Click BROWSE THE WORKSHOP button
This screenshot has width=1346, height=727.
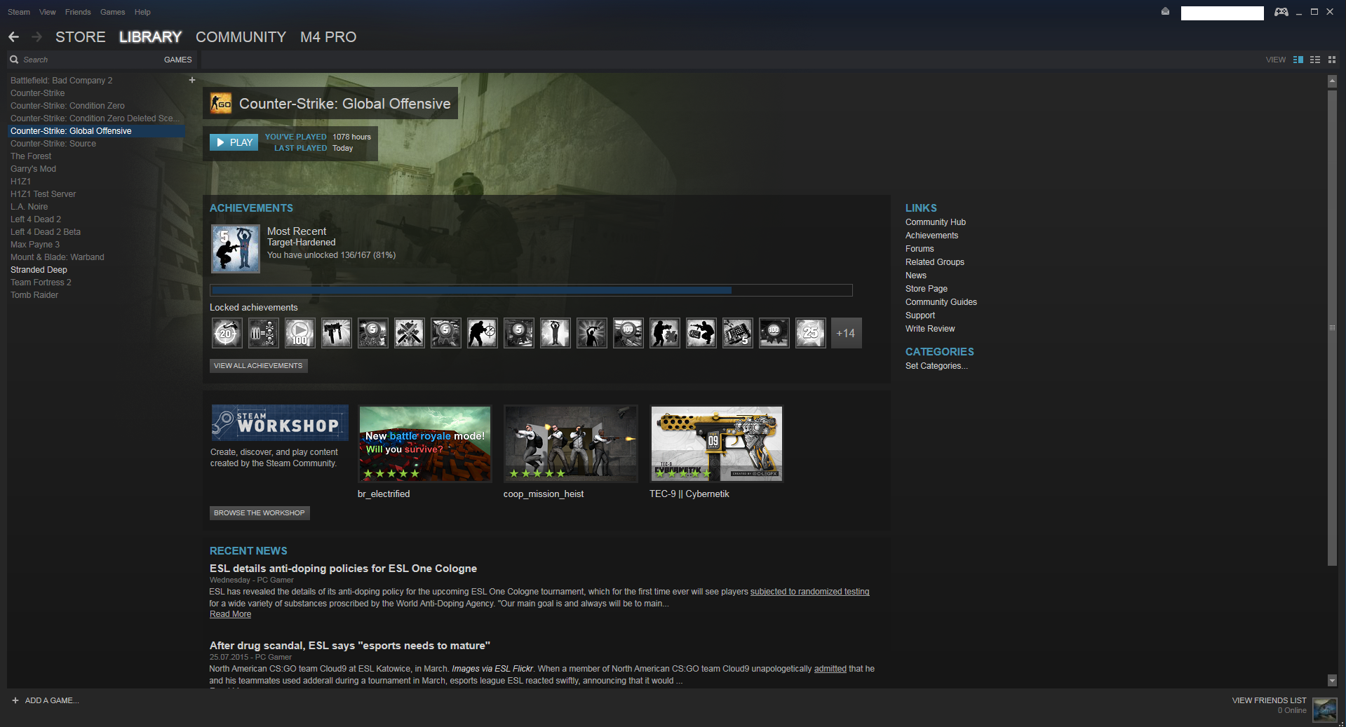[260, 513]
